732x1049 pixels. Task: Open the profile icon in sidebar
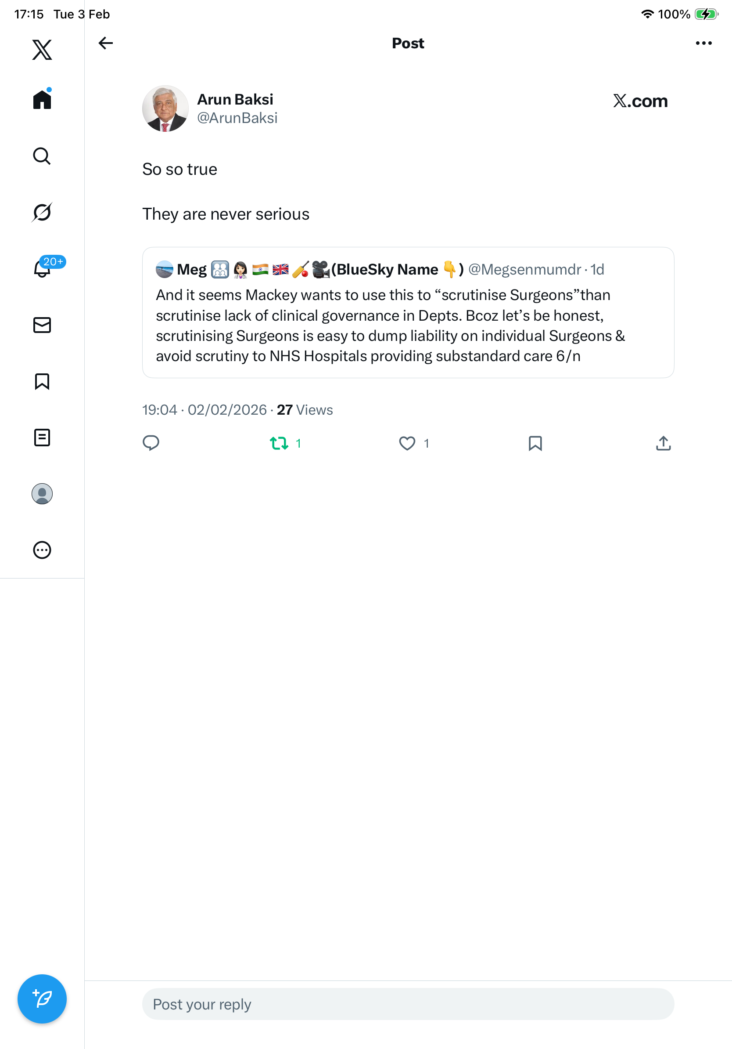[42, 493]
